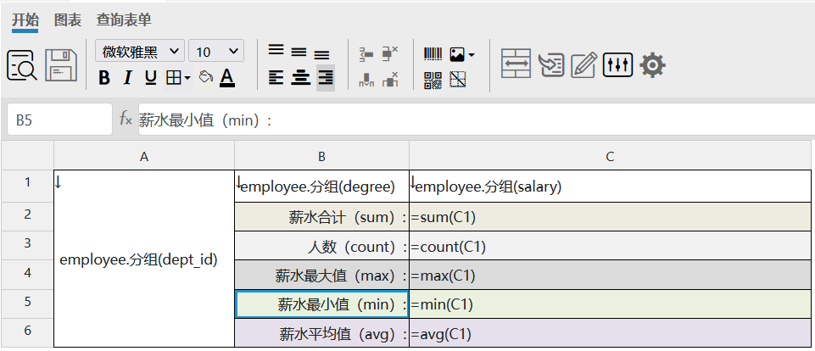The height and width of the screenshot is (351, 815).
Task: Select cell =max(C1)
Action: [x=611, y=275]
